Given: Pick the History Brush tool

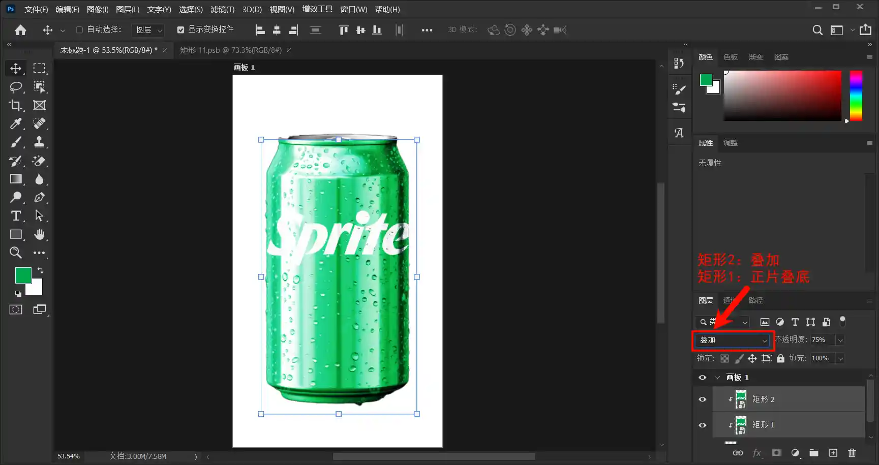Looking at the screenshot, I should pos(16,161).
